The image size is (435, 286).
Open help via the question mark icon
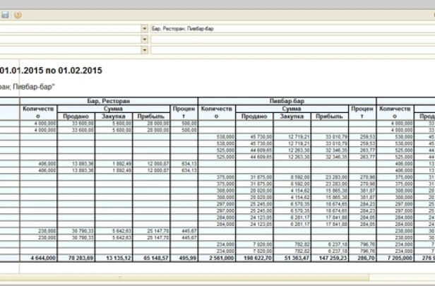pyautogui.click(x=18, y=14)
